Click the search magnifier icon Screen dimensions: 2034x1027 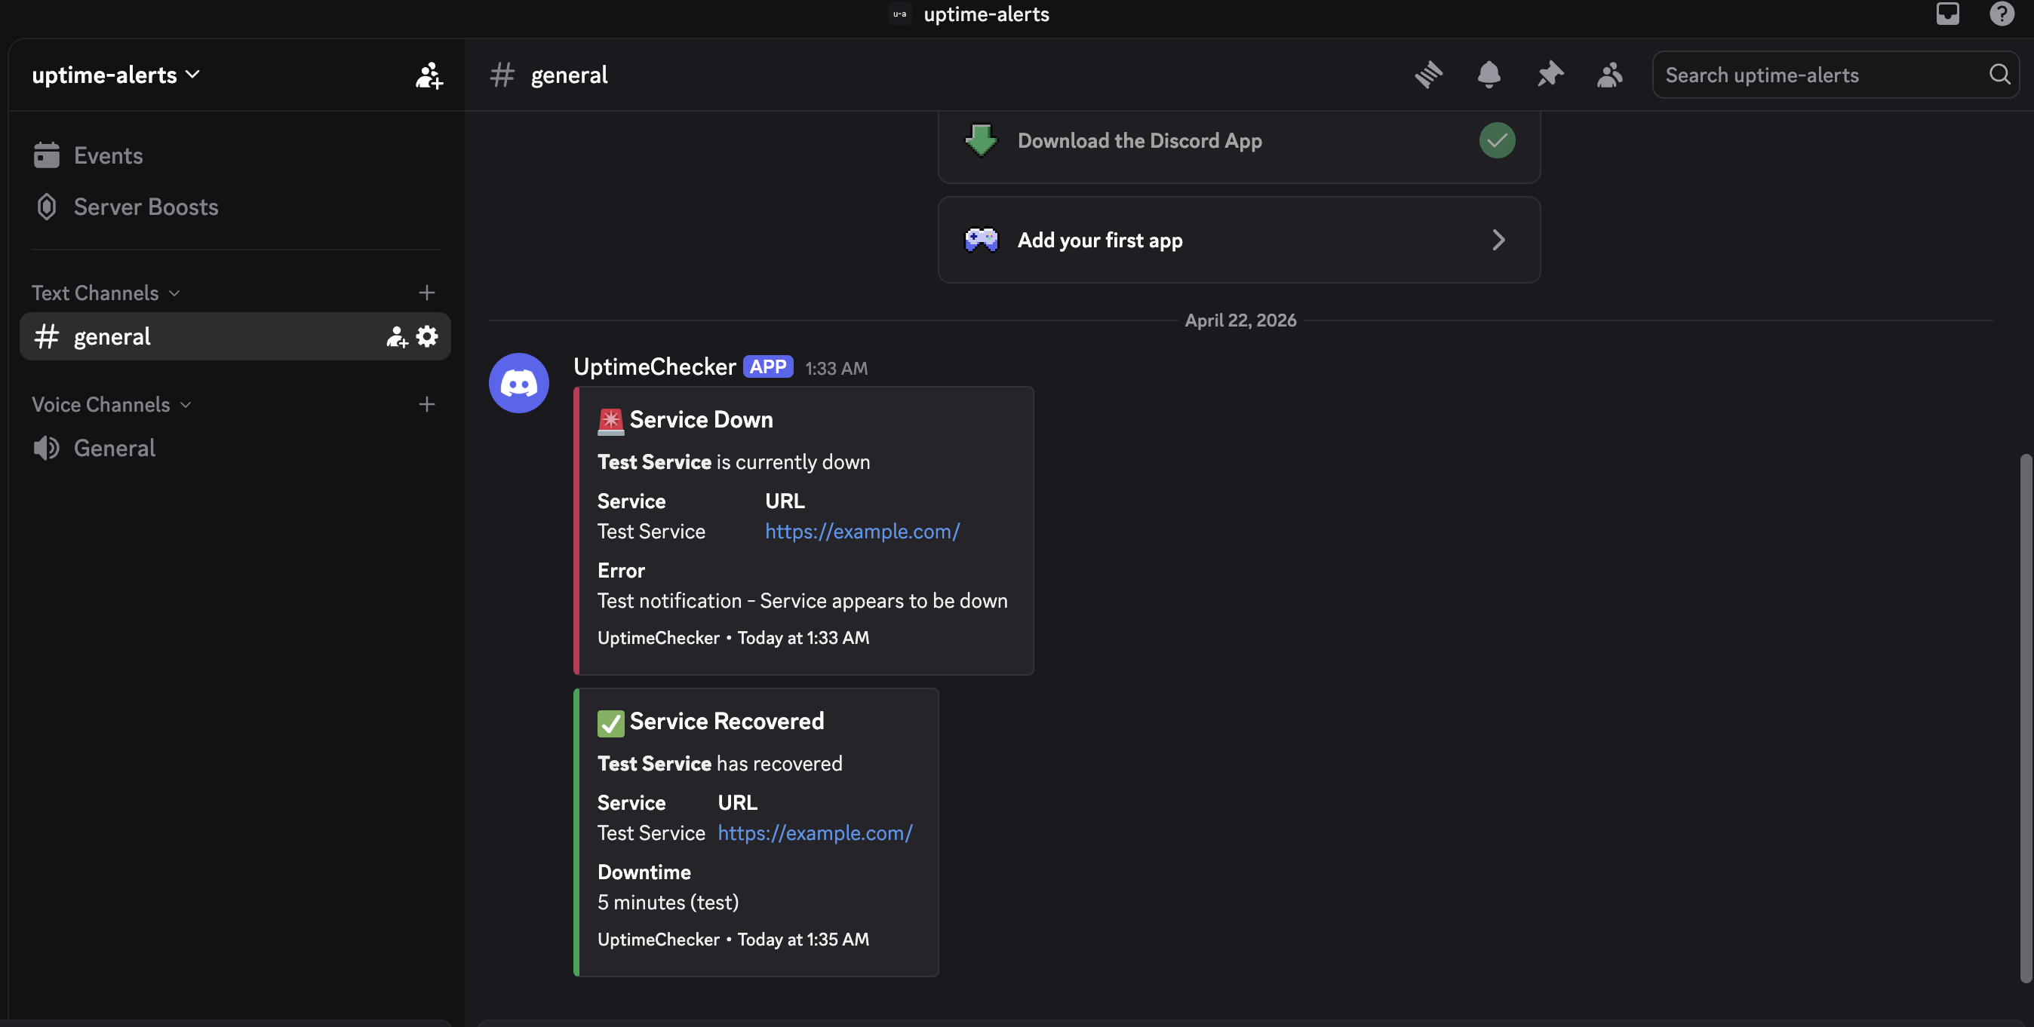pos(1999,75)
